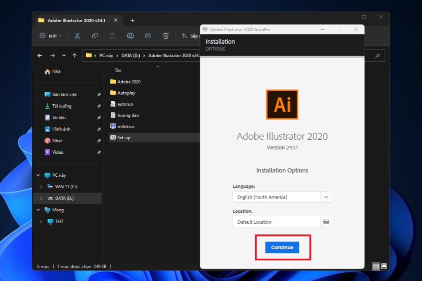The image size is (422, 281).
Task: Open Bàn làm việc in sidebar
Action: point(65,94)
